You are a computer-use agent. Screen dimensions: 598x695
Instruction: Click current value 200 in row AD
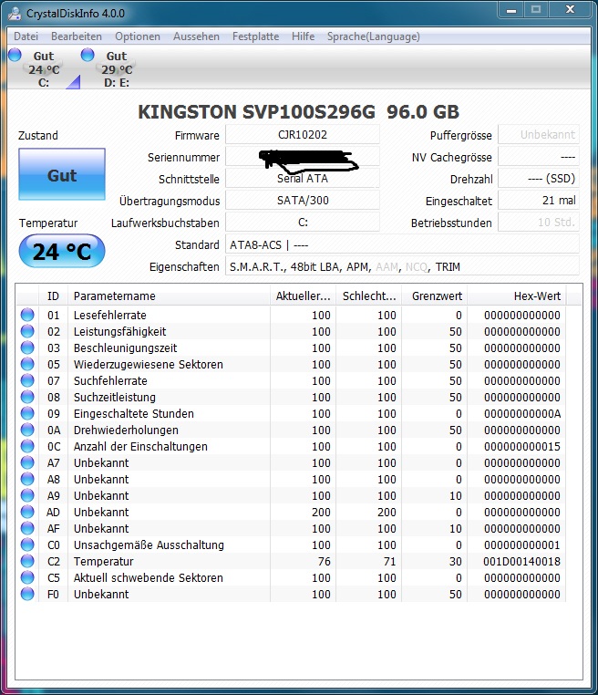tap(321, 512)
